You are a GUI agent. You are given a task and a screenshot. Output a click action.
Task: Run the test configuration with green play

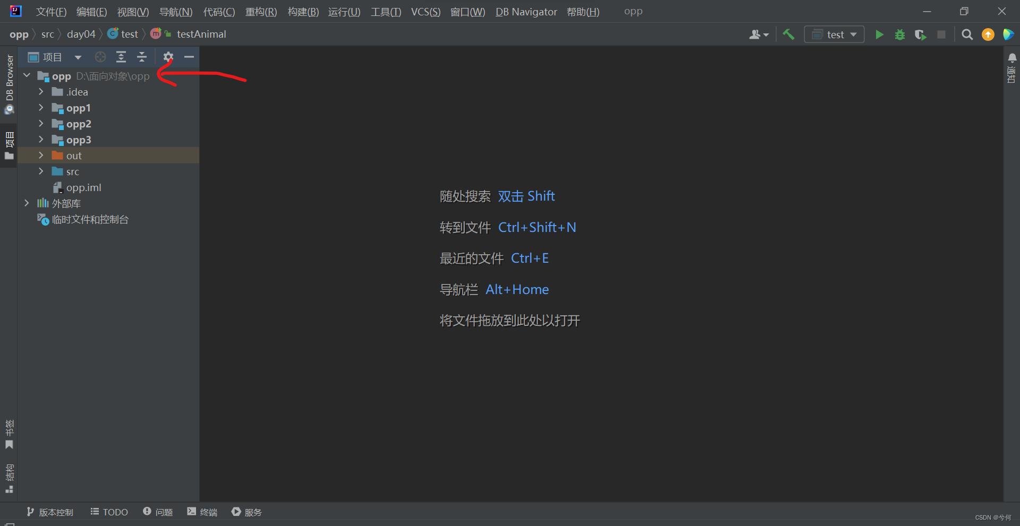pyautogui.click(x=879, y=35)
